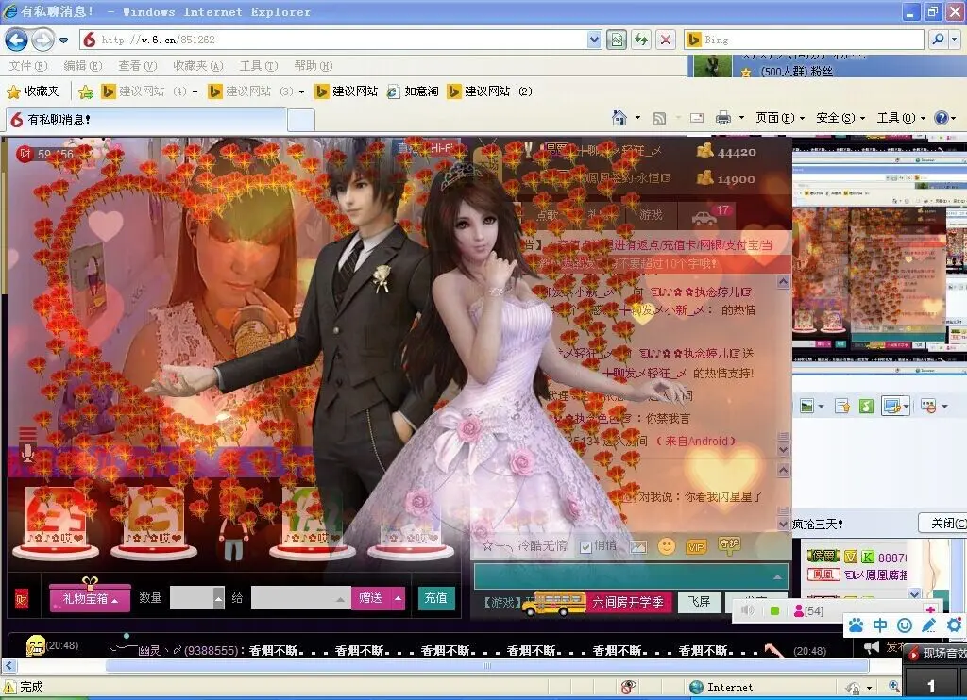This screenshot has height=700, width=967.
Task: Select the 有私聊消息! browser tab
Action: 146,120
